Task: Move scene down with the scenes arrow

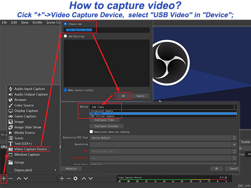Action: 26,178
